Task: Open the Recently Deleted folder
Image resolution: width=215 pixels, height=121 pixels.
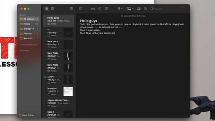Action: (29, 38)
